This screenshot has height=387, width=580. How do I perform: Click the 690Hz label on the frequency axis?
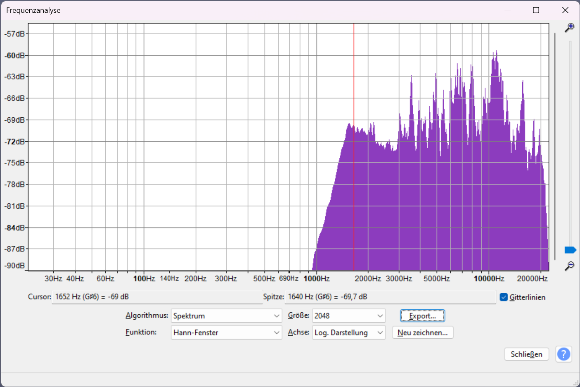pos(289,278)
